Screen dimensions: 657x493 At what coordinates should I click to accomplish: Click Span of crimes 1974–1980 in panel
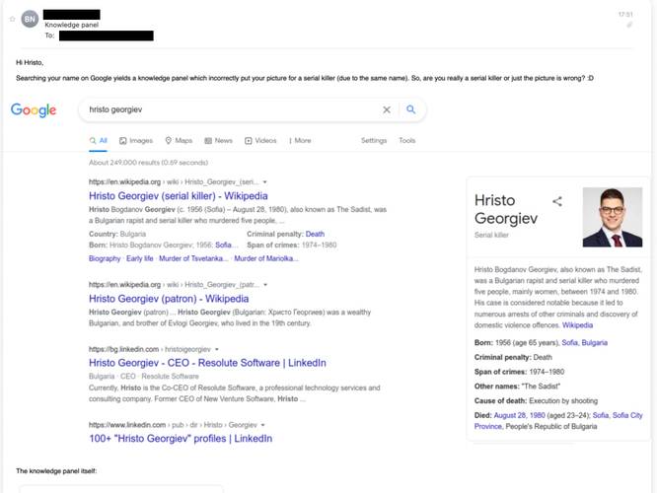519,372
